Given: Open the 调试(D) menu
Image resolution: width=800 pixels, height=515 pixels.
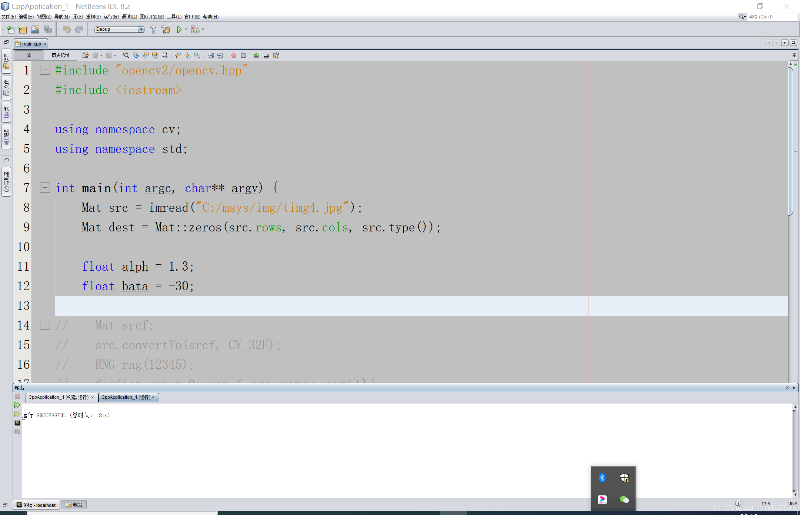Looking at the screenshot, I should click(x=129, y=17).
